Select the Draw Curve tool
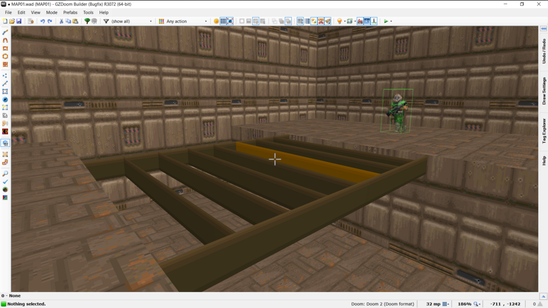 point(5,40)
